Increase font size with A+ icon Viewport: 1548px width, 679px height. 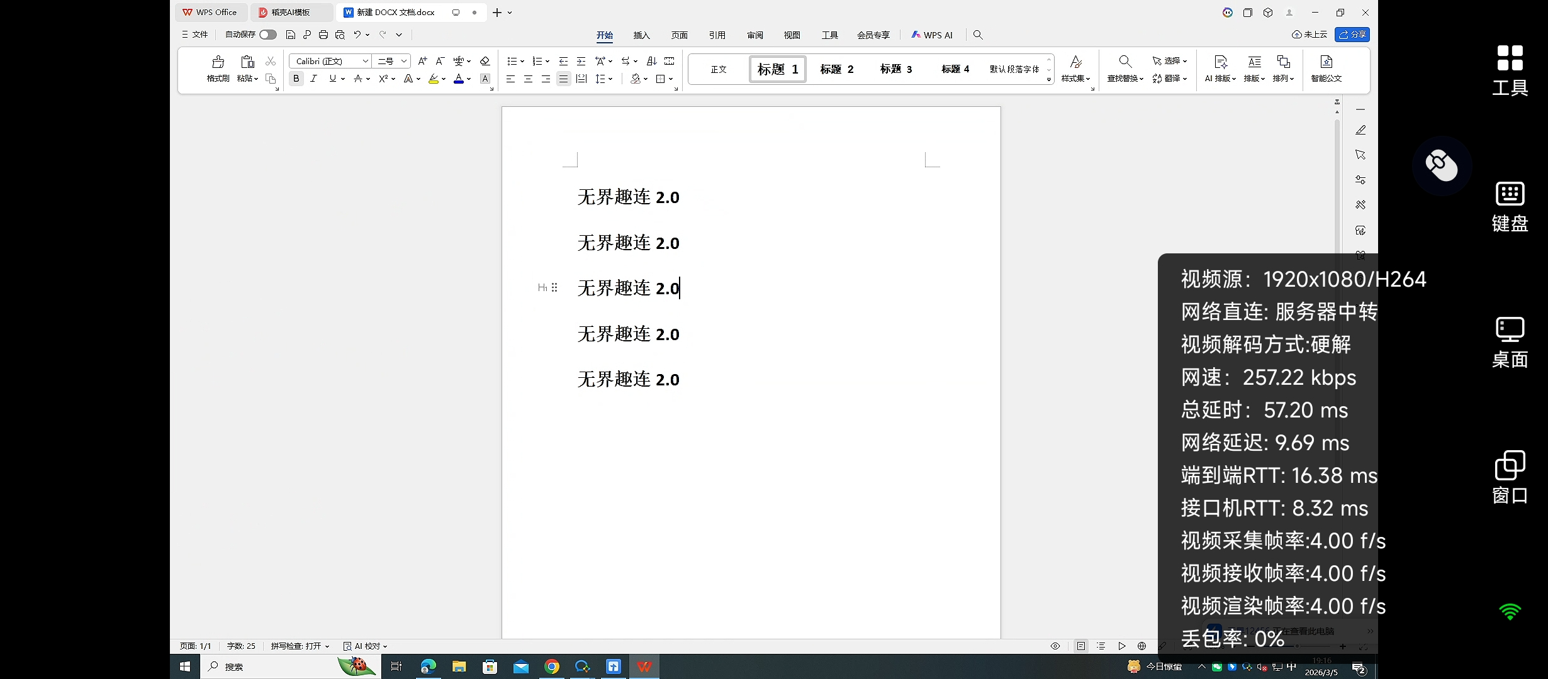click(422, 61)
